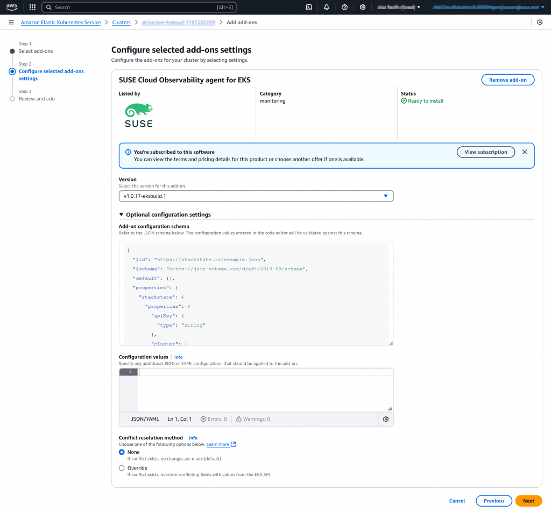Open the help question mark icon
This screenshot has width=551, height=512.
click(x=344, y=8)
